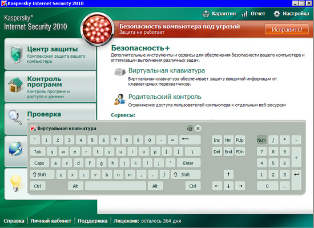Click the backslash key next to ]

pyautogui.click(x=192, y=151)
